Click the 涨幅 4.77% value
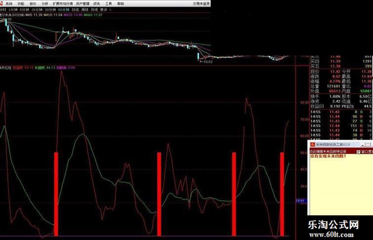The image size is (373, 240). click(335, 81)
